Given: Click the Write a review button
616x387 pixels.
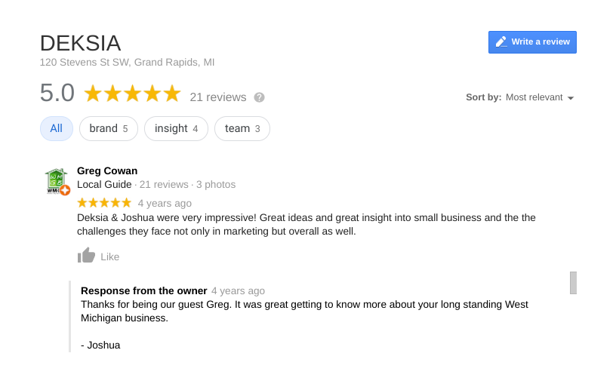Looking at the screenshot, I should (532, 42).
